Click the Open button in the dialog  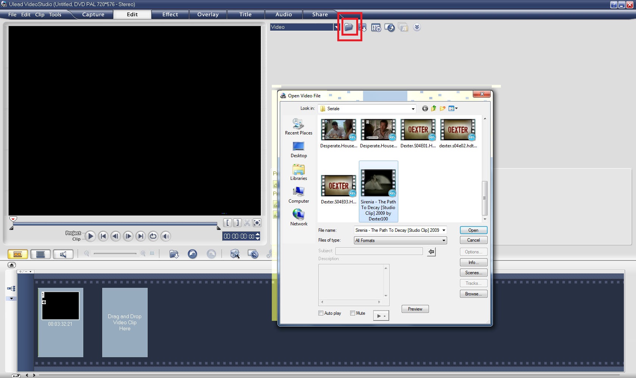[473, 230]
